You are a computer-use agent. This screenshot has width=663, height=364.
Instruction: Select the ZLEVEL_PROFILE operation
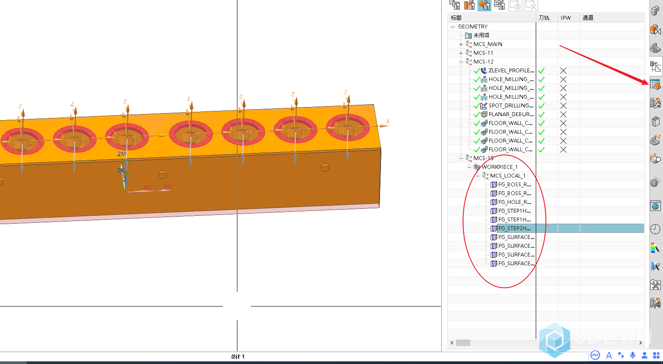click(511, 71)
